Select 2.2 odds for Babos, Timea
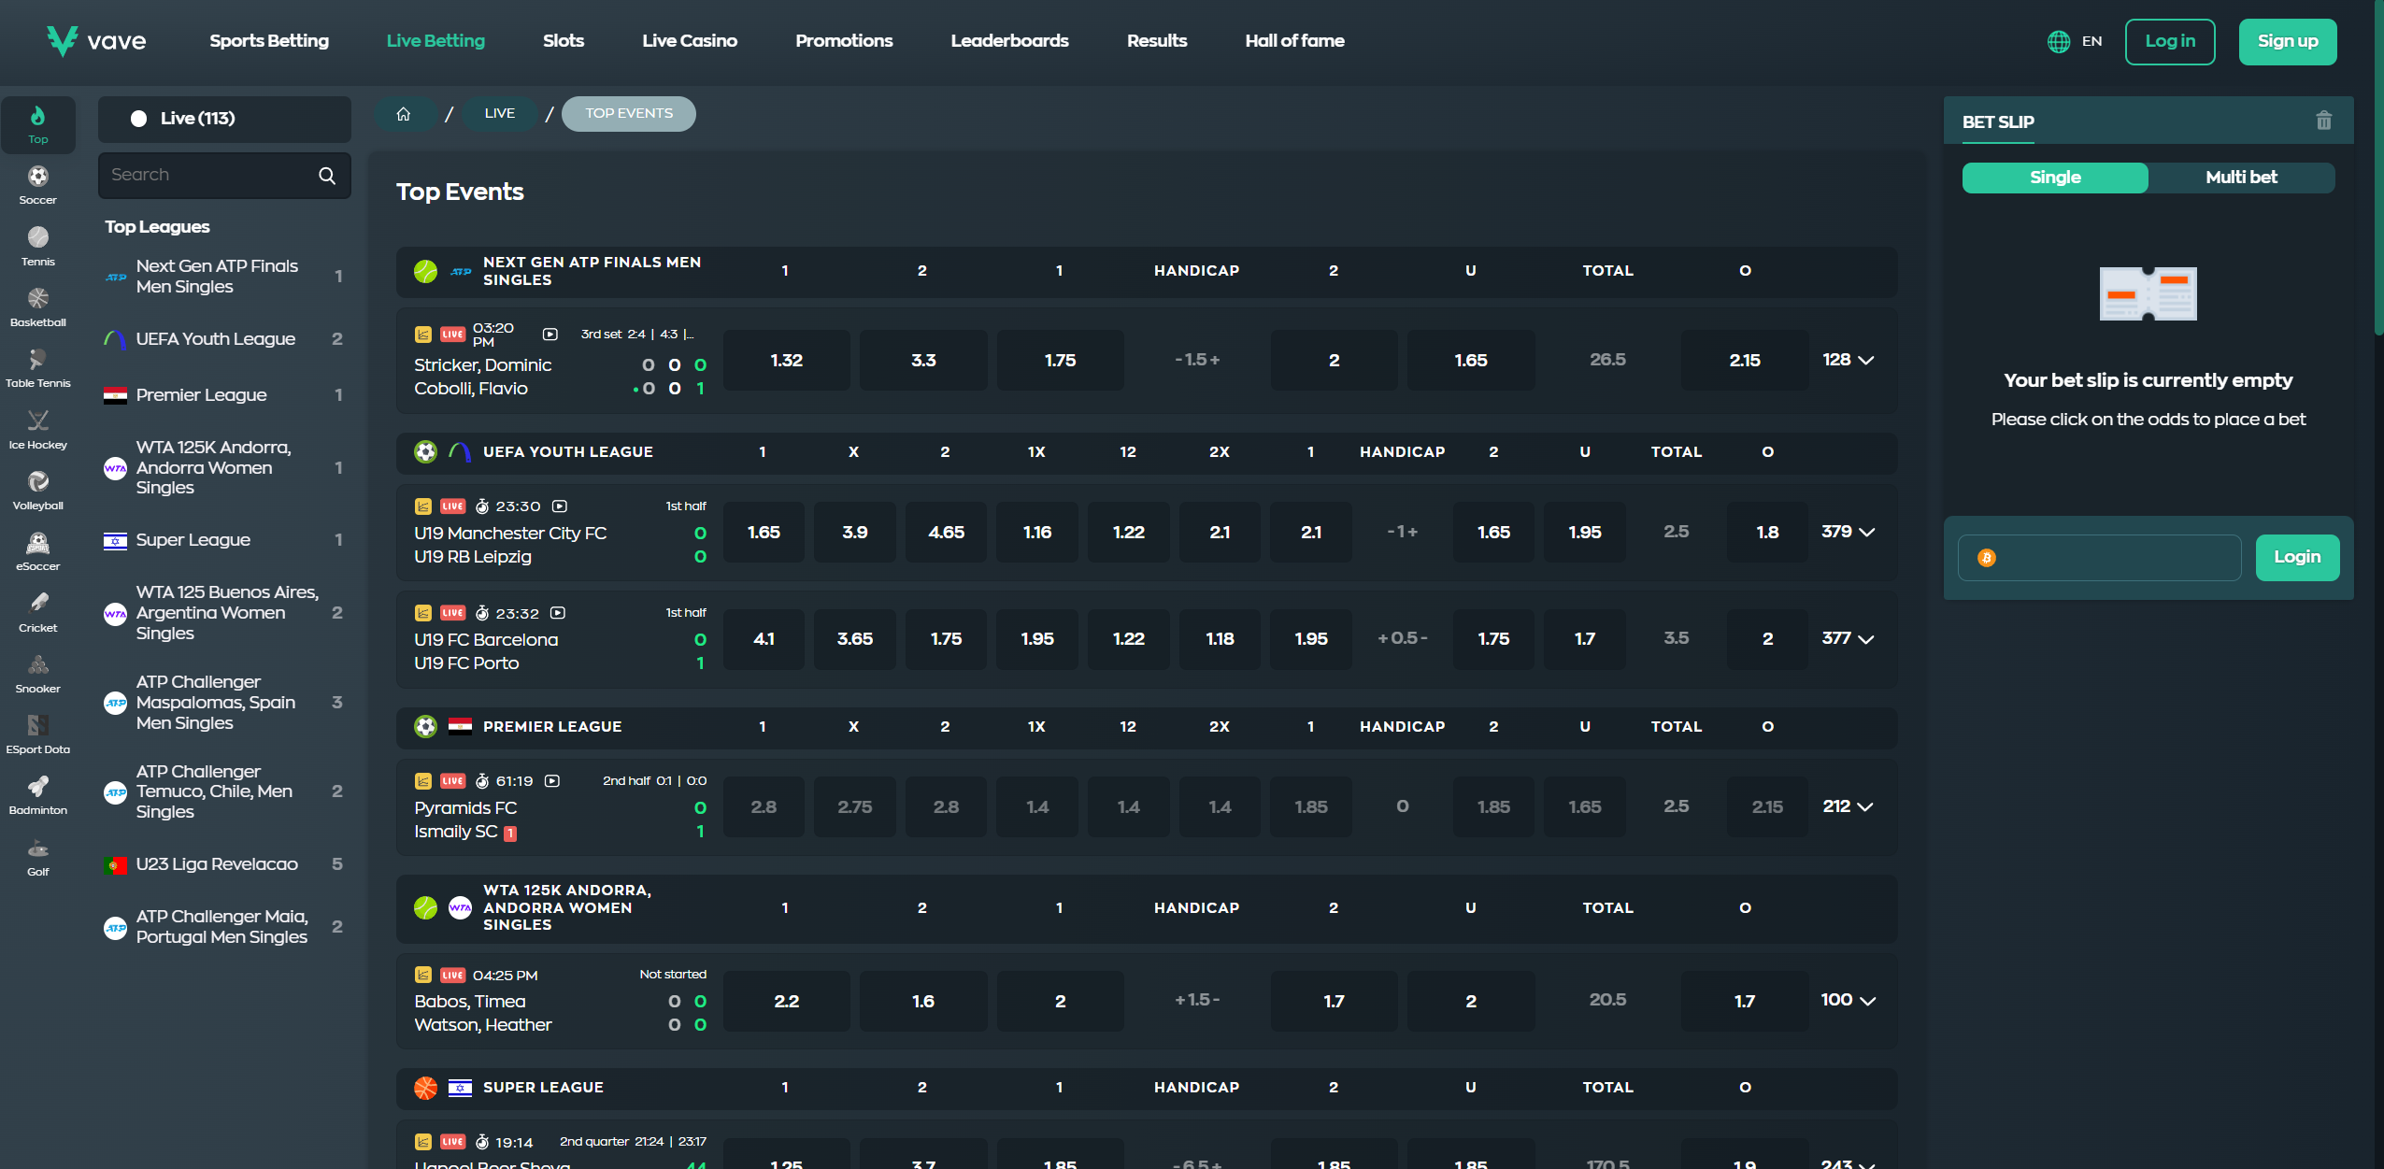The height and width of the screenshot is (1169, 2384). coord(786,1001)
